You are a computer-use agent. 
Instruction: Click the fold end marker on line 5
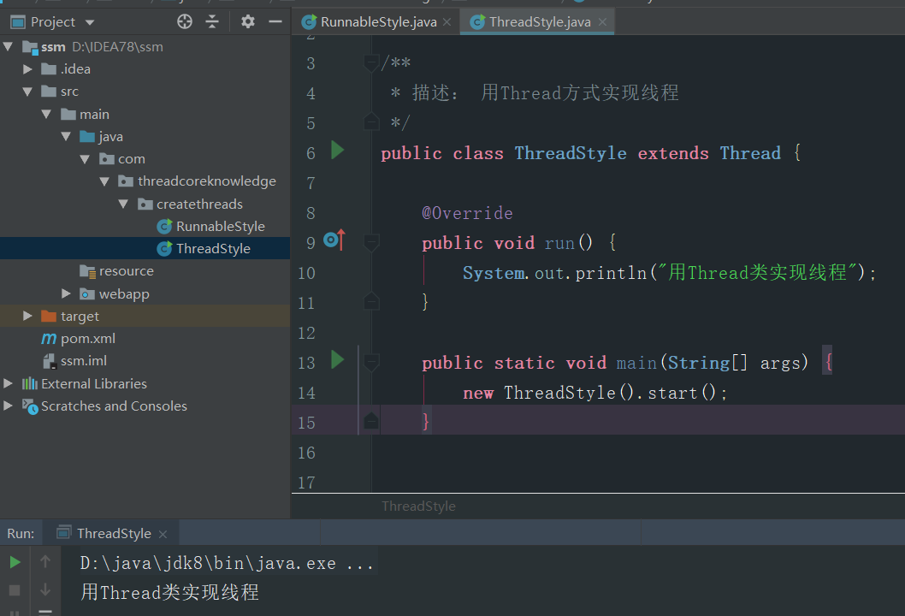pyautogui.click(x=371, y=121)
